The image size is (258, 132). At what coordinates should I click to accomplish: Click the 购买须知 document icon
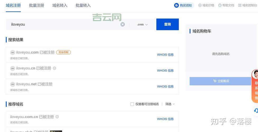176,5
